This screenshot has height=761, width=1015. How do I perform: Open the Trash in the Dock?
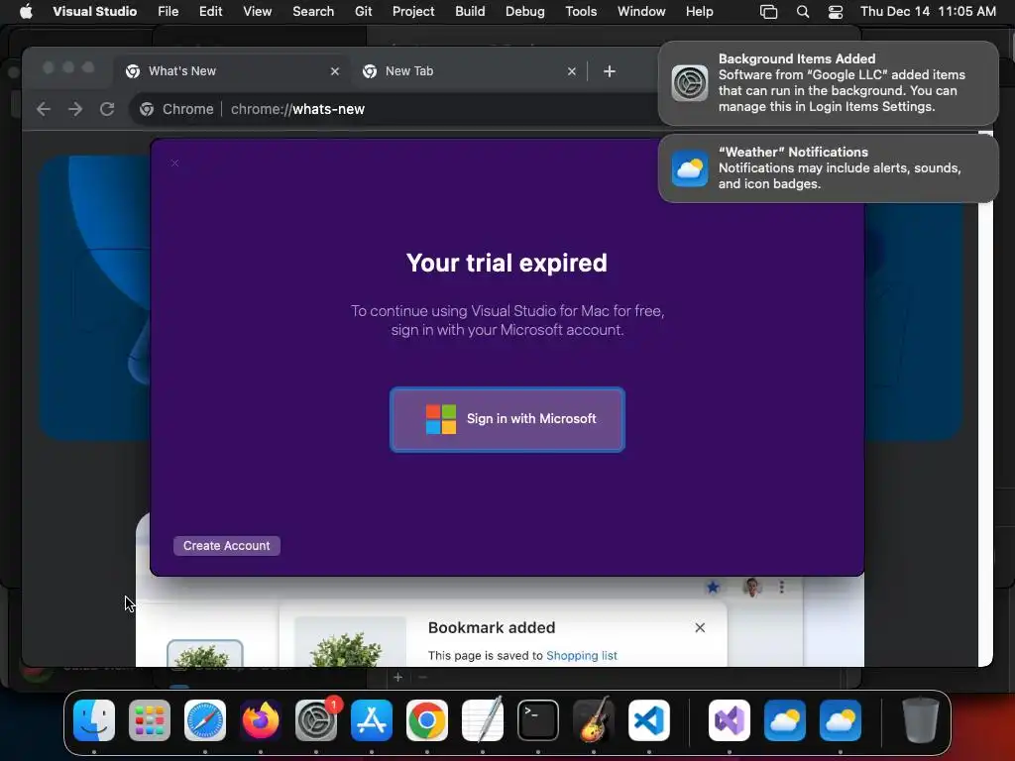click(920, 720)
